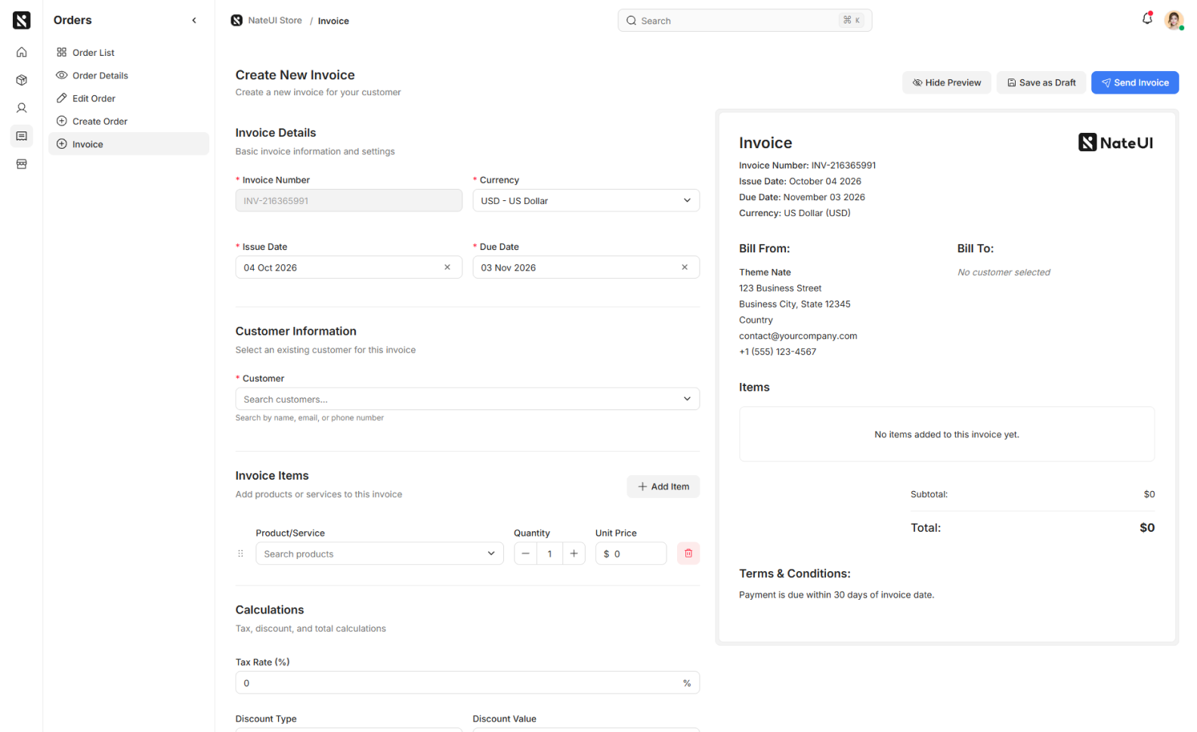Click the Due Date field
Viewport: 1197px width, 732px height.
(586, 267)
